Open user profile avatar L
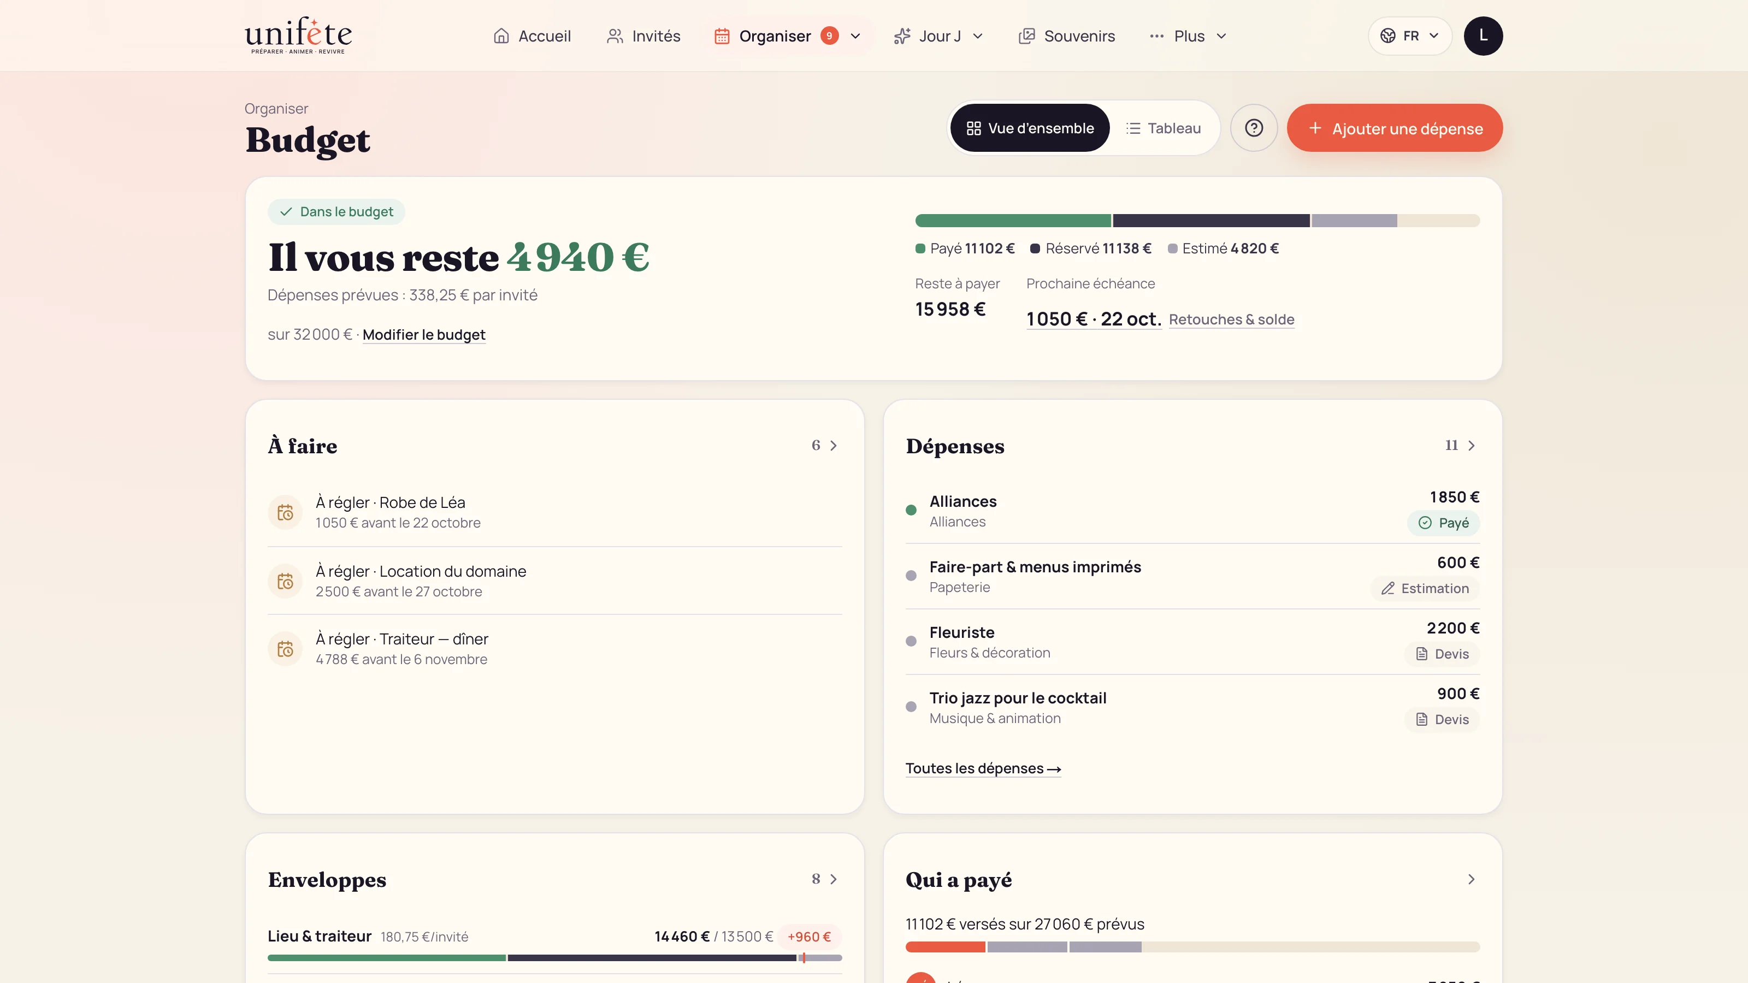 pyautogui.click(x=1483, y=35)
